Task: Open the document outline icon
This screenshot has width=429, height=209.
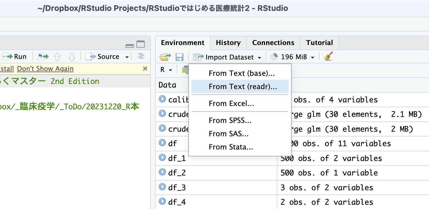Action: (x=141, y=56)
